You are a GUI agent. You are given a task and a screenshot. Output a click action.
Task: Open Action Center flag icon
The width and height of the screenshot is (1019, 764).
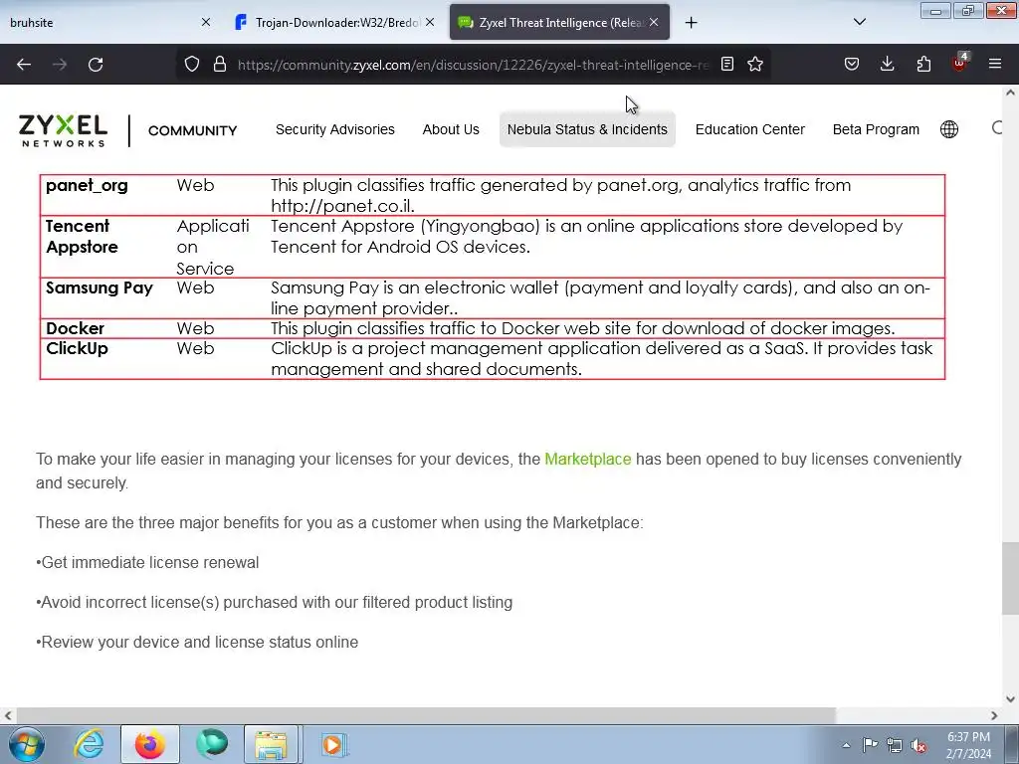click(x=870, y=745)
